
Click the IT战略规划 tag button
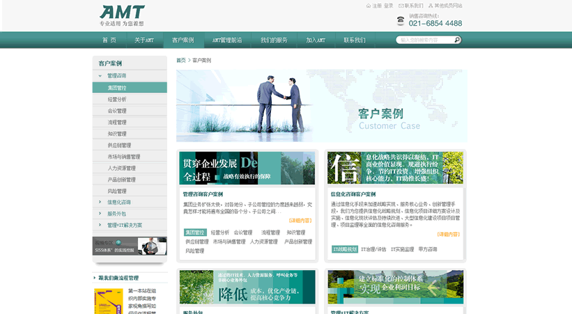point(344,249)
